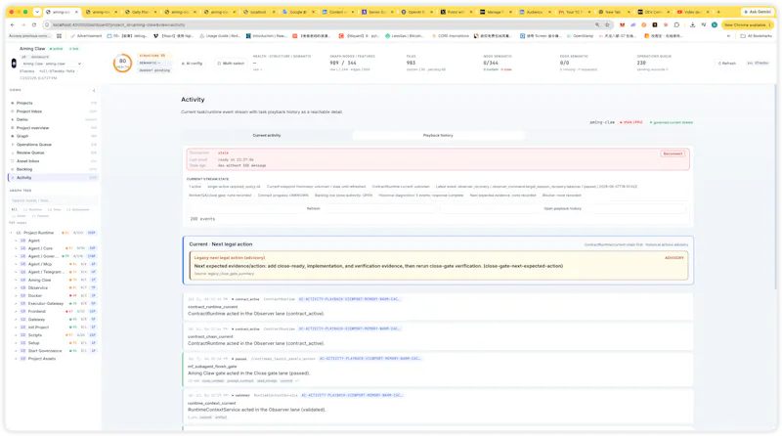
Task: Select Executor-Gateway tree row
Action: coord(54,303)
